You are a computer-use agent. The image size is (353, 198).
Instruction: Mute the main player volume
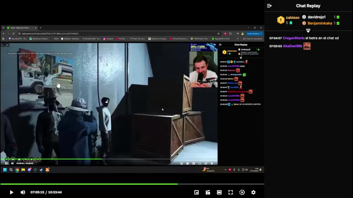click(x=23, y=192)
